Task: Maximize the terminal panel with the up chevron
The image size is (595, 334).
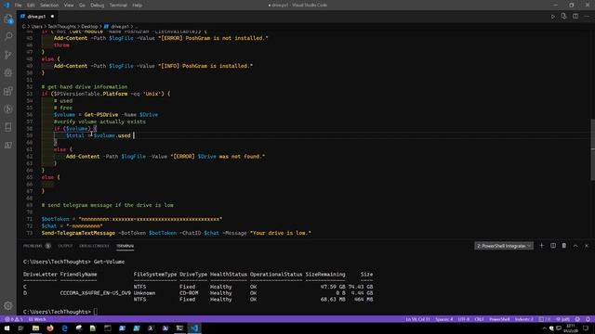Action: click(x=575, y=246)
